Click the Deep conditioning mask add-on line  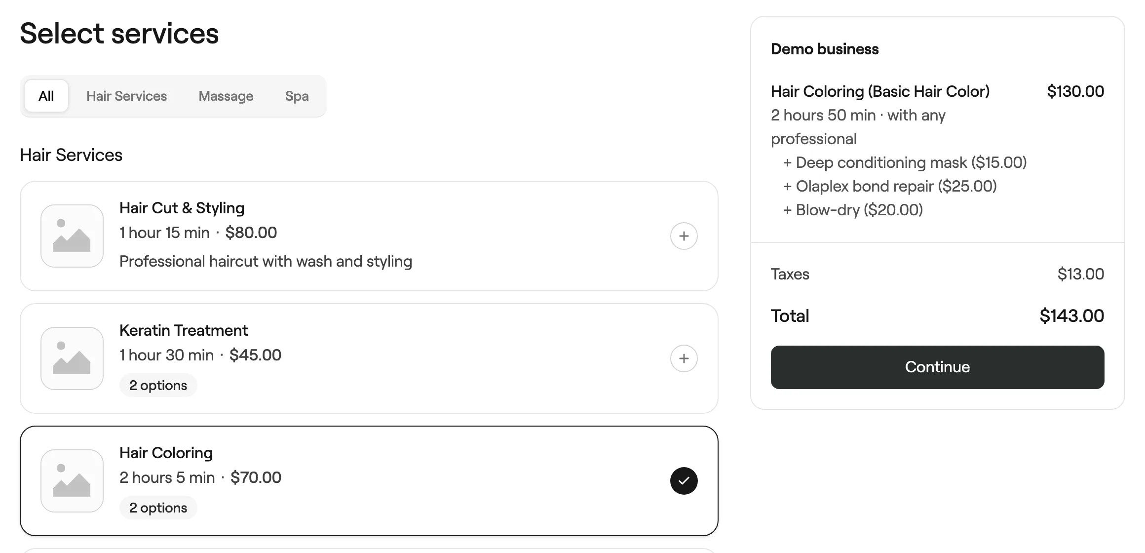coord(905,162)
